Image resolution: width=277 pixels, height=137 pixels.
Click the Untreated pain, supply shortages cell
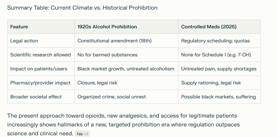(219, 69)
